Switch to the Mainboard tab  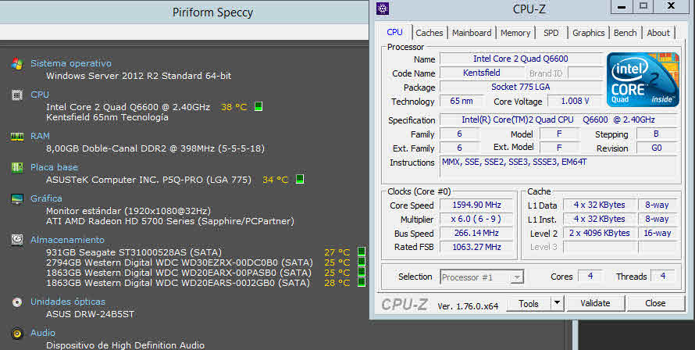click(x=472, y=33)
